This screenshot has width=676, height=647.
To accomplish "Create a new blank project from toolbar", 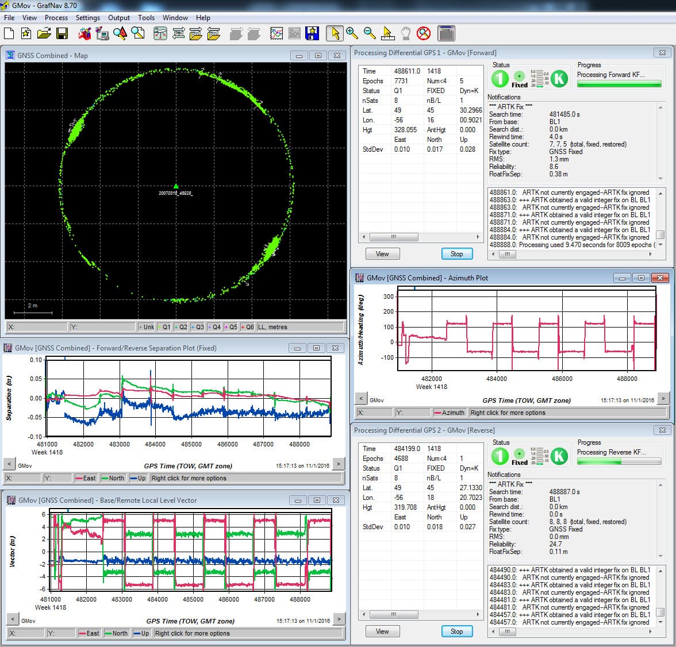I will point(9,33).
